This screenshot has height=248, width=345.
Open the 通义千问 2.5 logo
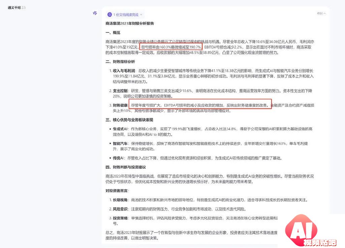tap(17, 8)
